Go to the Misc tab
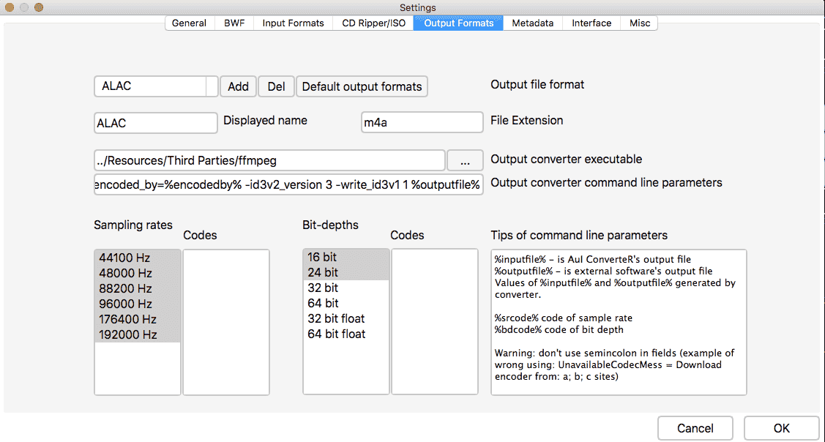The height and width of the screenshot is (442, 825). (639, 23)
